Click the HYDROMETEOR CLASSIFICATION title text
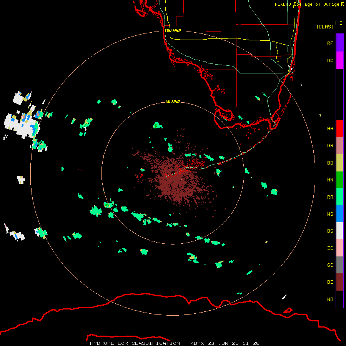346x346 pixels. coord(135,343)
